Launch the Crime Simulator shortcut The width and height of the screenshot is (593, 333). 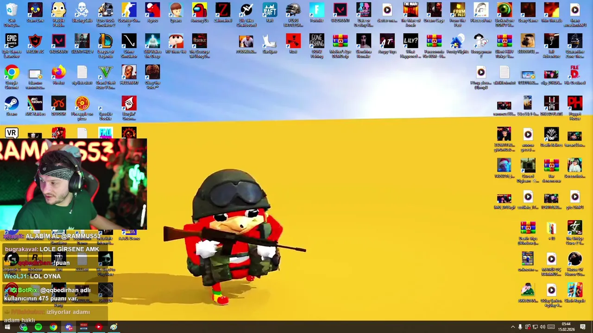129,45
